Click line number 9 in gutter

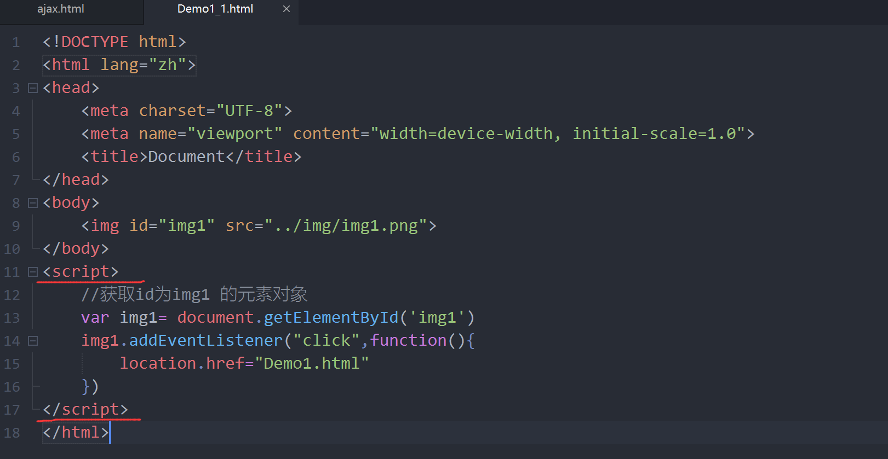pyautogui.click(x=16, y=226)
